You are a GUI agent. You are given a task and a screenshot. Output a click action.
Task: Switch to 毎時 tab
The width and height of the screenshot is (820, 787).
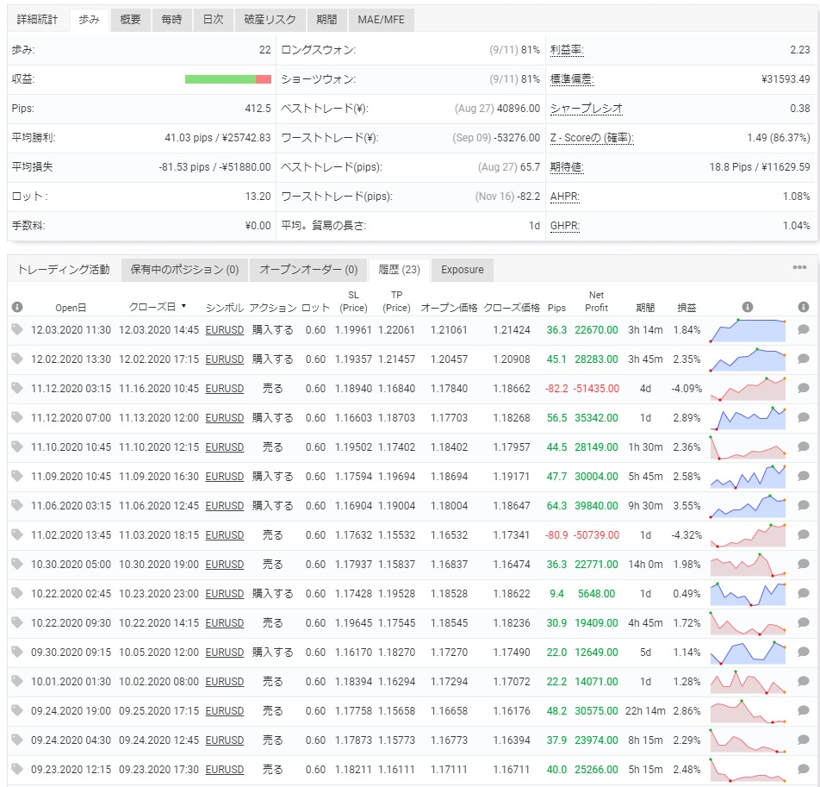click(171, 20)
